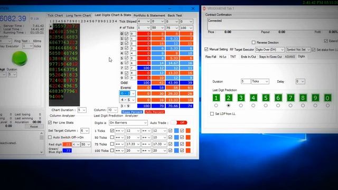The height and width of the screenshot is (190, 338).
Task: Open the 0 - 2 range dropdown
Action: coord(127,93)
